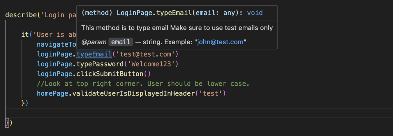Click the void return type in tooltip
Viewport: 393px width, 136px height.
[x=255, y=13]
